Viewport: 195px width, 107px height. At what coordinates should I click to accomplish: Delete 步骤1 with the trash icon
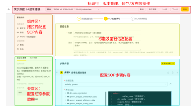click(173, 73)
